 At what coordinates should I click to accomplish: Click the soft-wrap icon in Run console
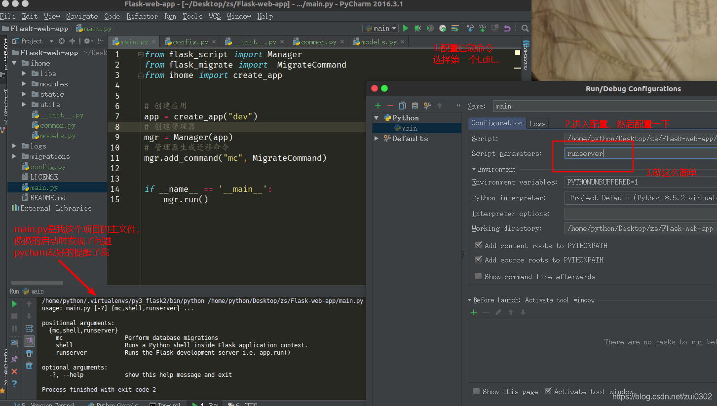(29, 329)
